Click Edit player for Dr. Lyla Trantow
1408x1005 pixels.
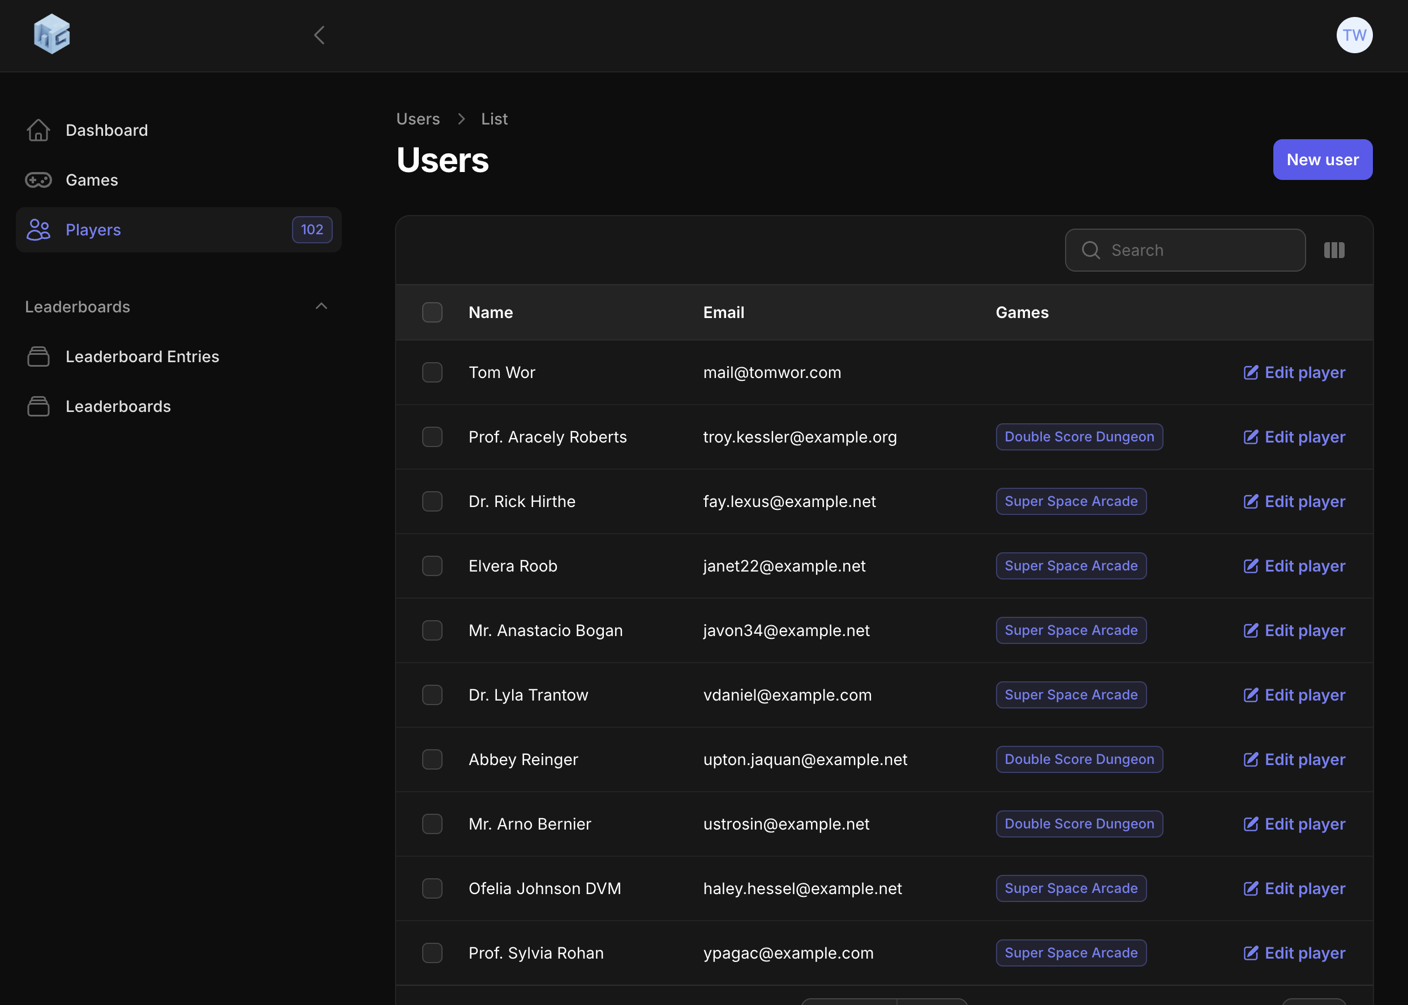(x=1294, y=695)
